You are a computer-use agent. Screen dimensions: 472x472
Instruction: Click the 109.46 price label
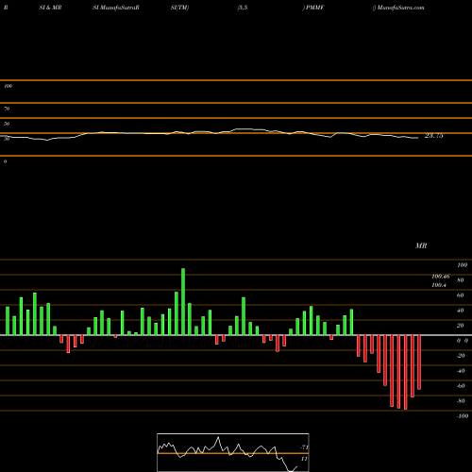441,277
